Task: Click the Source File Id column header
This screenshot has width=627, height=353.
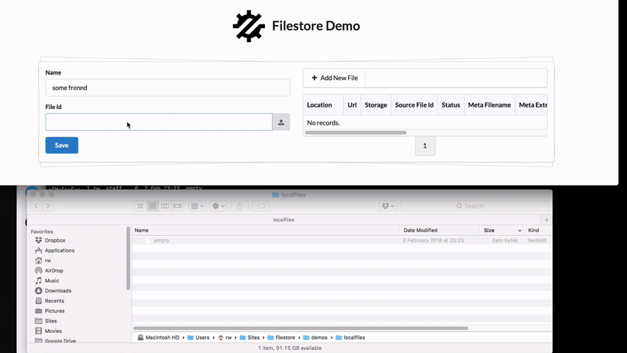Action: [415, 105]
